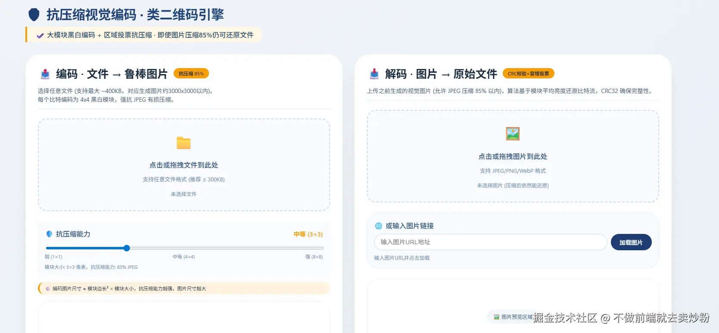Click the 中等 (3×3) value label
Viewport: 719px width, 333px height.
tap(308, 234)
